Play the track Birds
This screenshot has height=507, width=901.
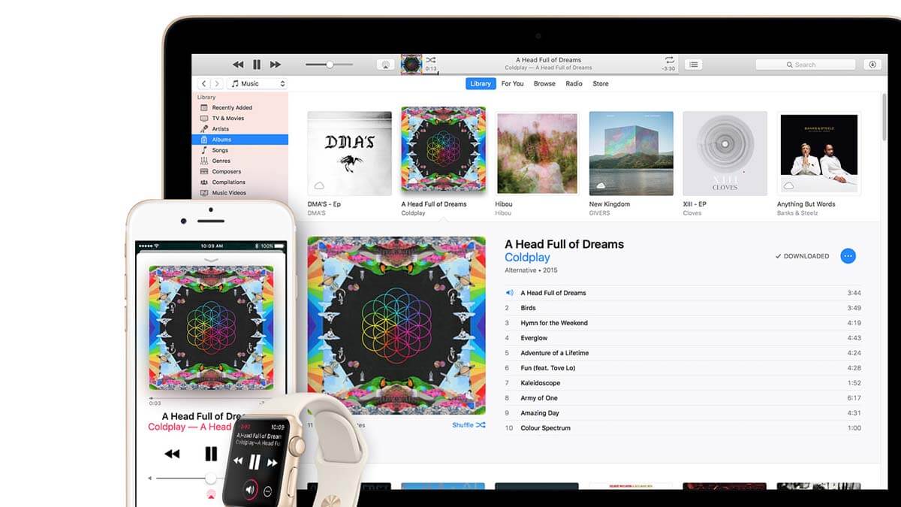coord(683,308)
